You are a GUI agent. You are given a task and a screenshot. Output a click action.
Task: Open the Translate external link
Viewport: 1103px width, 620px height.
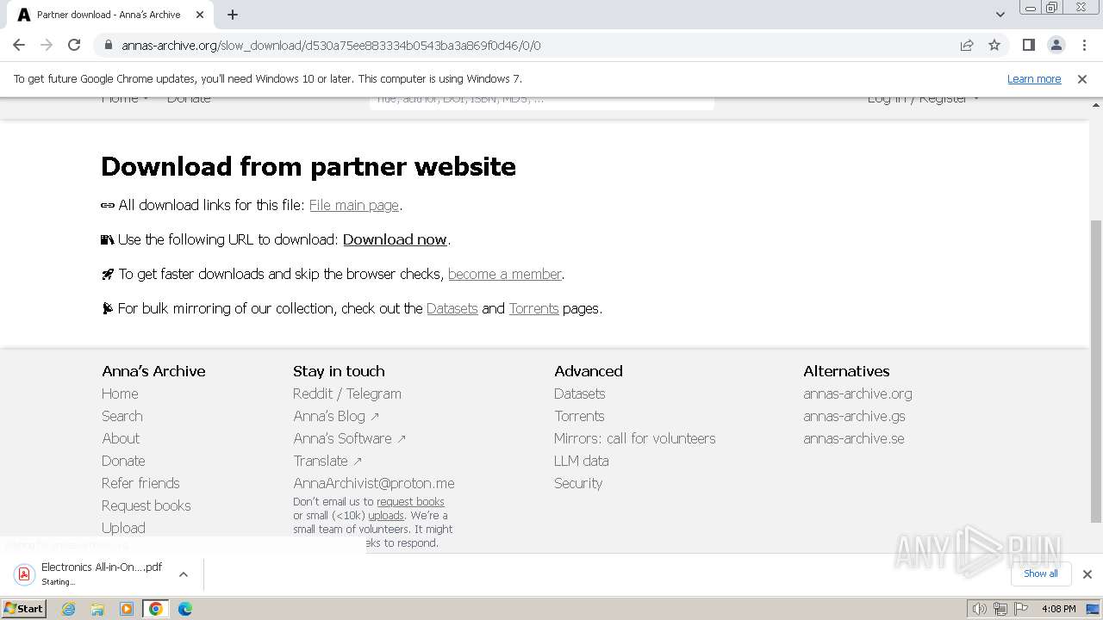tap(327, 461)
